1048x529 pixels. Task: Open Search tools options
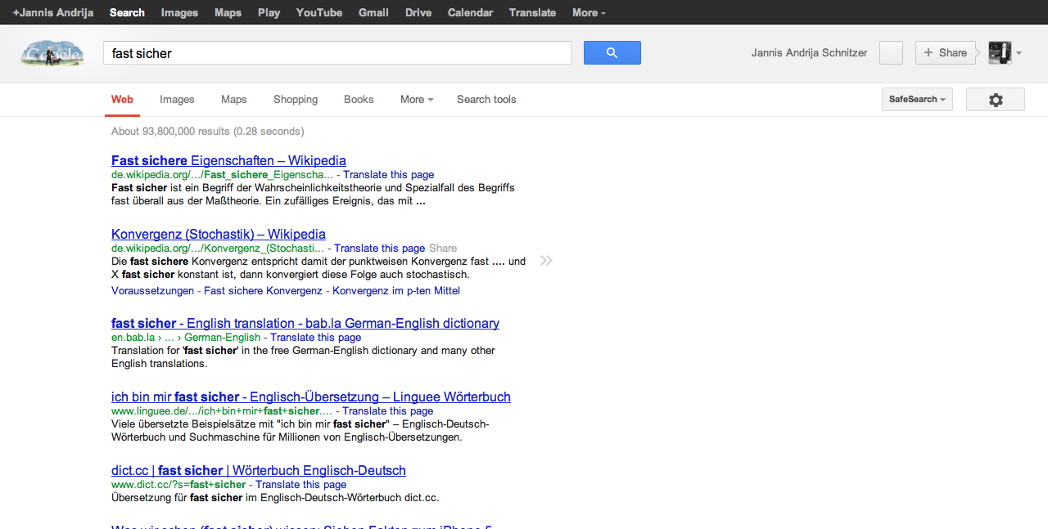pyautogui.click(x=486, y=100)
